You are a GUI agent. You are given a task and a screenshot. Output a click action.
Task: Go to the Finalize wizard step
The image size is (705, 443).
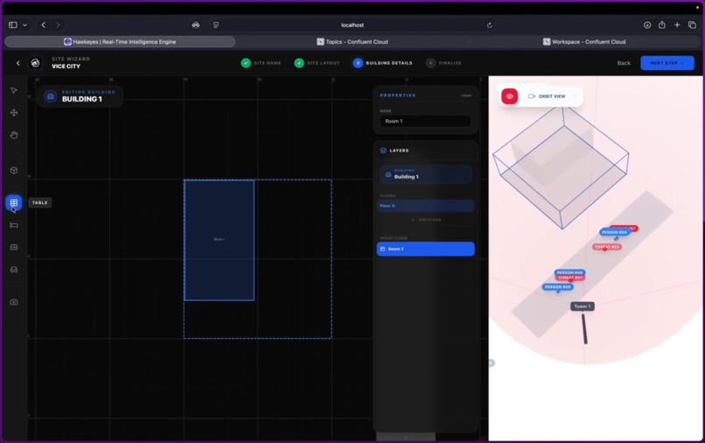[443, 63]
